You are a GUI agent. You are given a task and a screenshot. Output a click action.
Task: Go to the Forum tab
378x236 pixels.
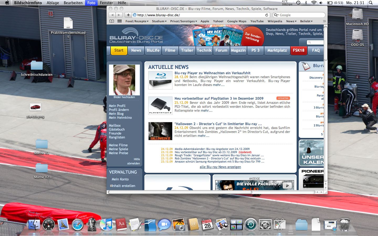(x=221, y=50)
